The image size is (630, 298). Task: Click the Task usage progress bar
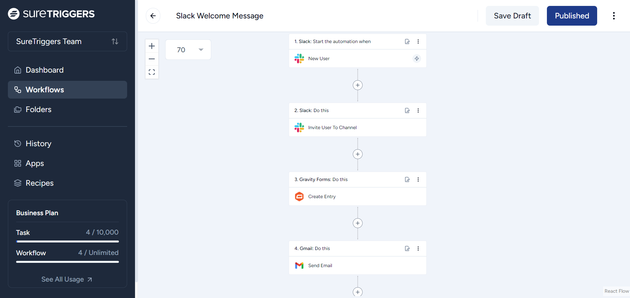pyautogui.click(x=67, y=241)
